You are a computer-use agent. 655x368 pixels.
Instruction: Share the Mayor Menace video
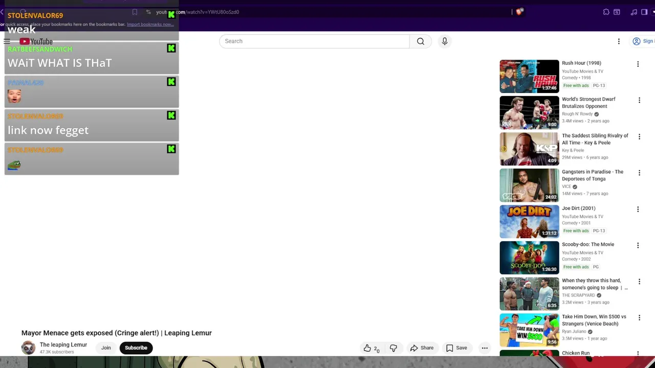point(422,348)
